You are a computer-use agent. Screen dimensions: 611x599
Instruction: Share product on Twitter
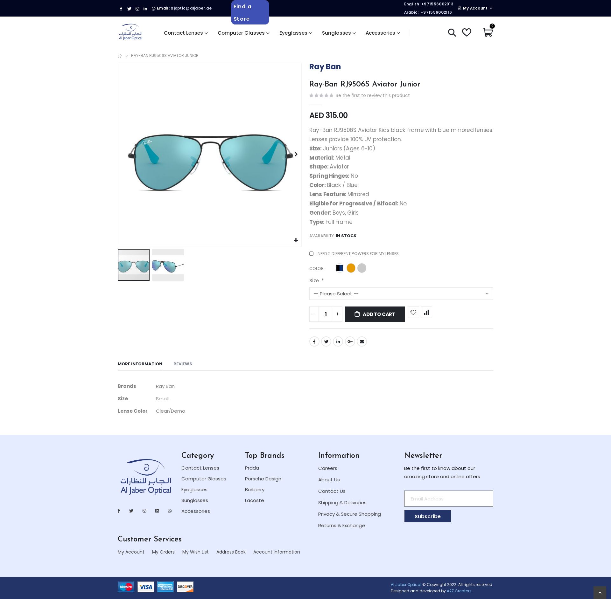coord(326,341)
